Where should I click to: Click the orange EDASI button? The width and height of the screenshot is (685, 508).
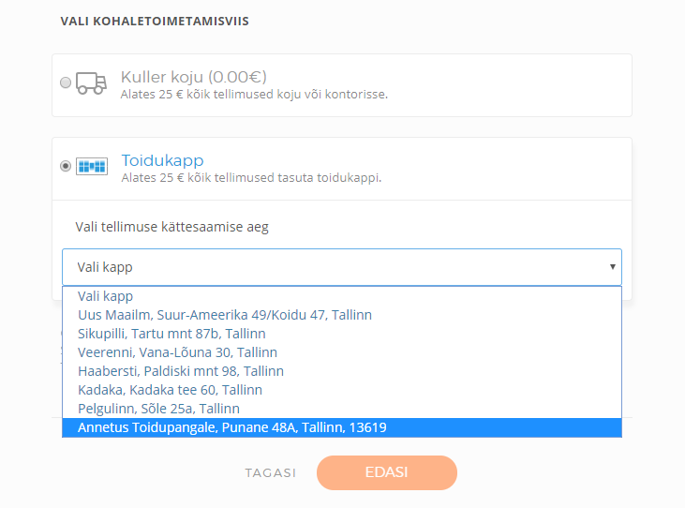[387, 472]
